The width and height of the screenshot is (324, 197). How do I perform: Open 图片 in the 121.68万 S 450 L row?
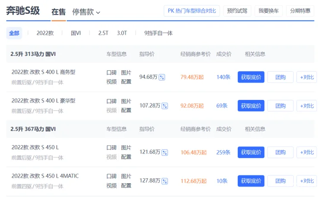pyautogui.click(x=126, y=148)
